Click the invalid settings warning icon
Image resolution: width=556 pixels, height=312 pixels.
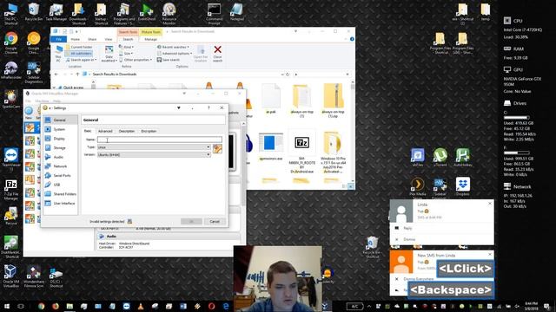coord(129,222)
